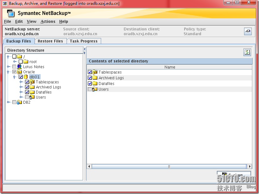Collapse the slash root directory node

(8, 57)
